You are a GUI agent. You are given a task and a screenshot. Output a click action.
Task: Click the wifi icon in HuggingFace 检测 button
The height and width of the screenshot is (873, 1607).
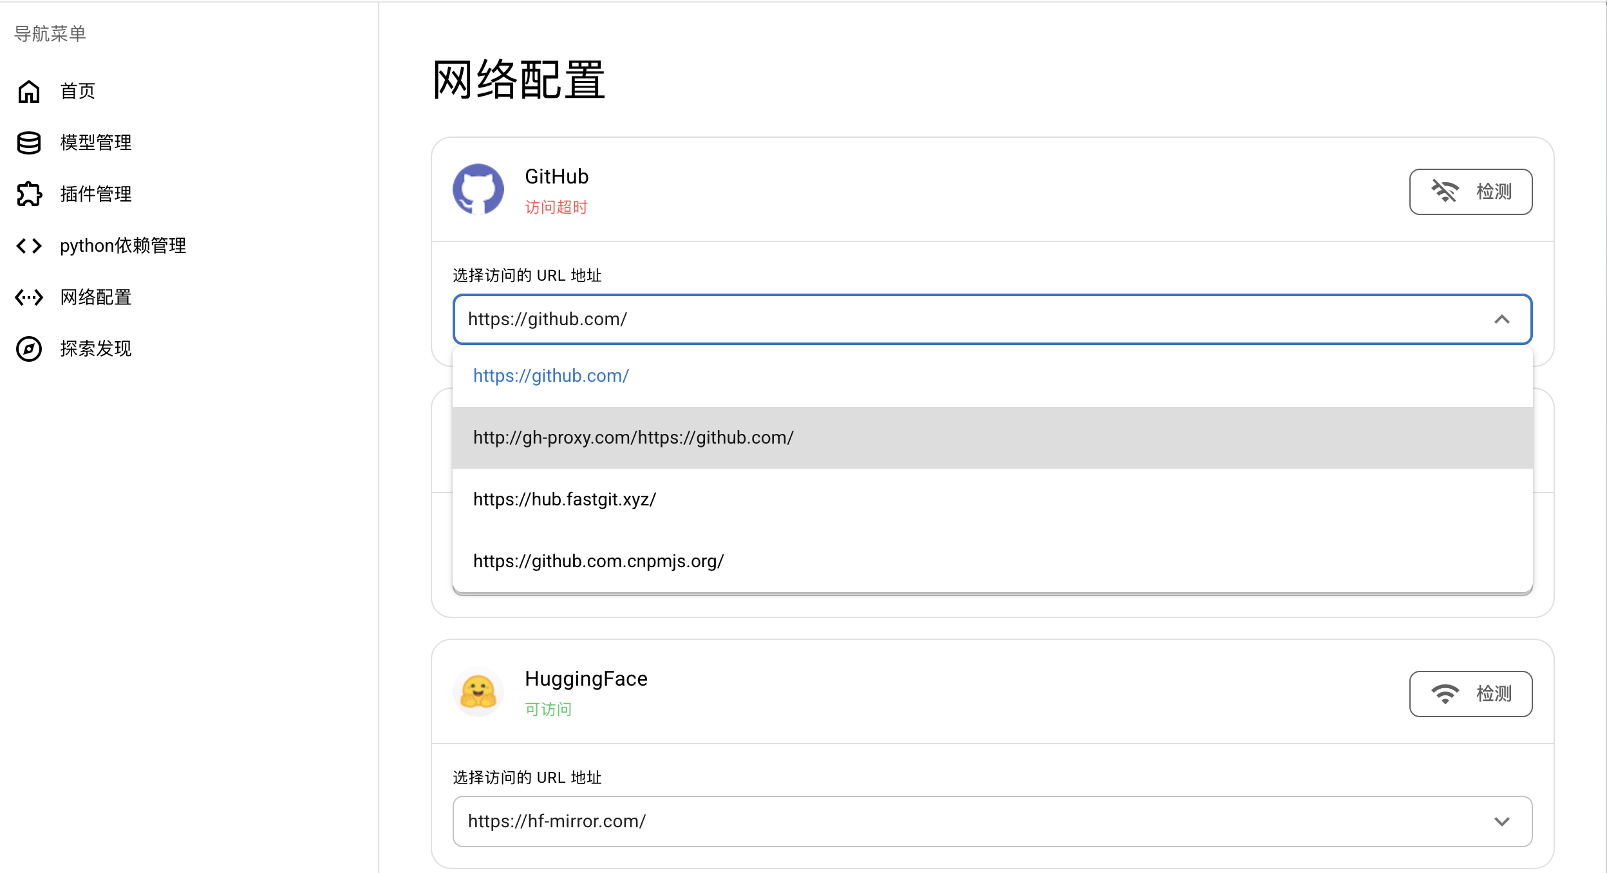tap(1445, 694)
